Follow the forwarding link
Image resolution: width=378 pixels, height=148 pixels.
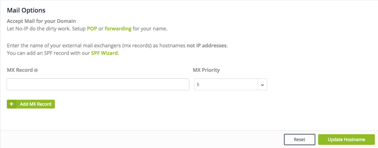(118, 29)
